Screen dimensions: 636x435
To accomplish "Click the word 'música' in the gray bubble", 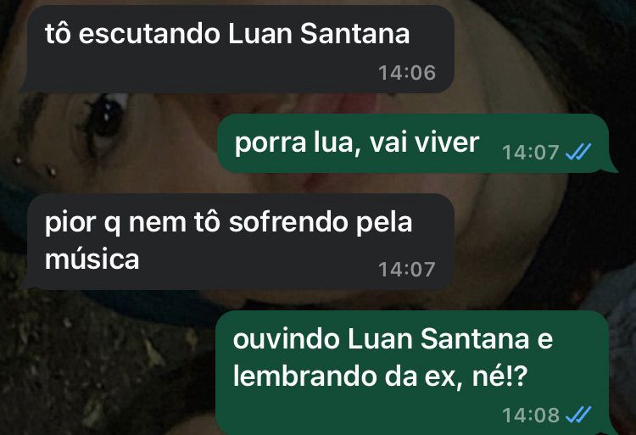I will tap(92, 259).
